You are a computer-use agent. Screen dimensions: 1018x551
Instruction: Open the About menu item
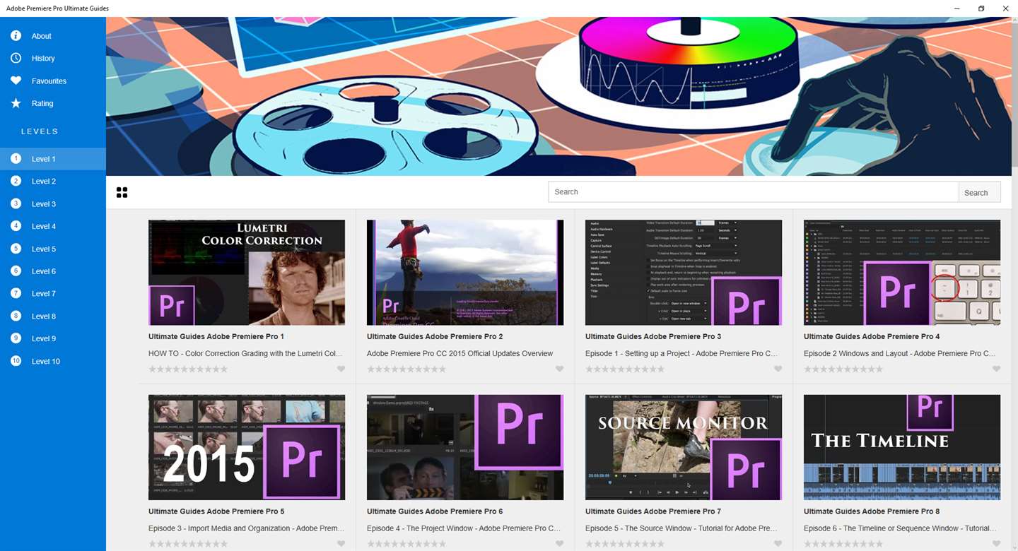click(42, 36)
